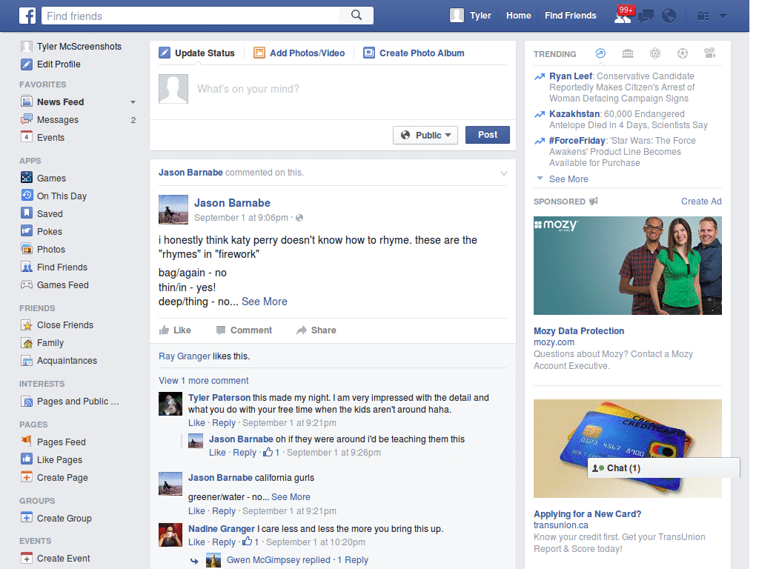
Task: Open the News Feed sort options arrow
Action: 133,102
